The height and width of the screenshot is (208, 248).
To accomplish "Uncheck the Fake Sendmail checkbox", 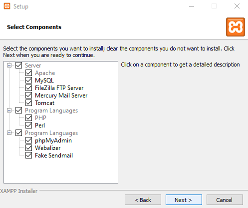I will (x=28, y=155).
